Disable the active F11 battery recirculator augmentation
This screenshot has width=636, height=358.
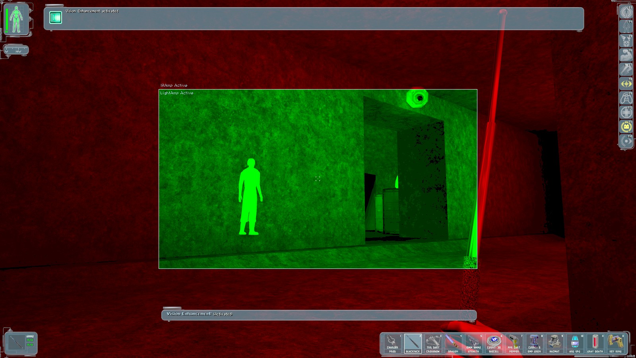626,127
